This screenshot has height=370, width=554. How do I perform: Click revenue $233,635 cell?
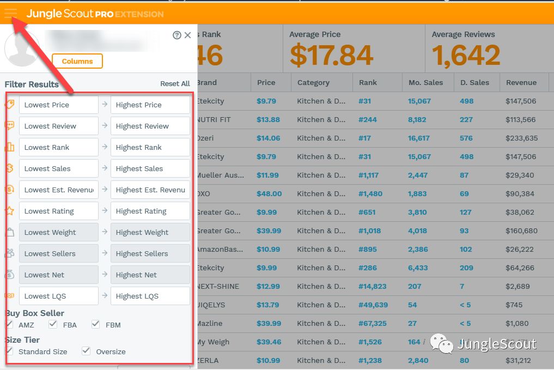521,138
